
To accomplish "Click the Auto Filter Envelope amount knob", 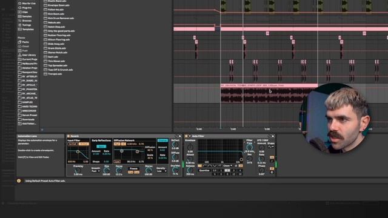I will pos(190,148).
